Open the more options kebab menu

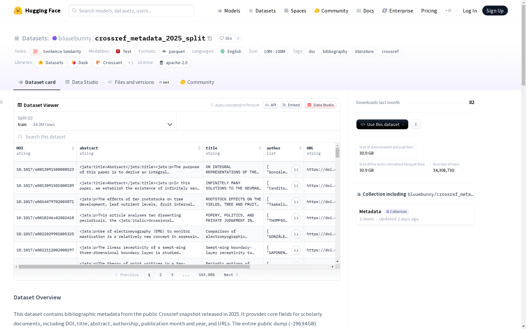point(416,124)
